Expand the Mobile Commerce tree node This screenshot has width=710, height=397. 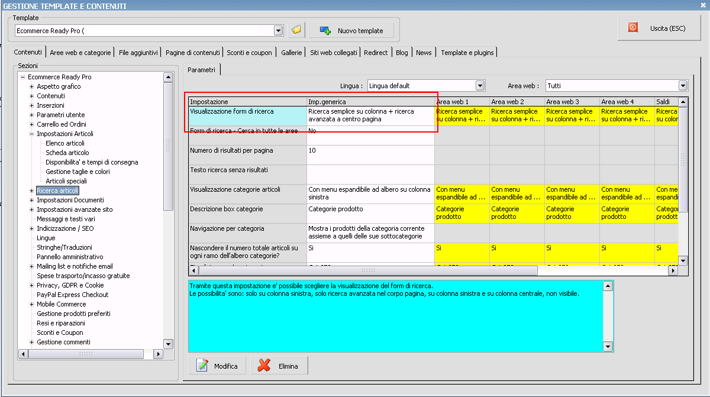(x=31, y=304)
